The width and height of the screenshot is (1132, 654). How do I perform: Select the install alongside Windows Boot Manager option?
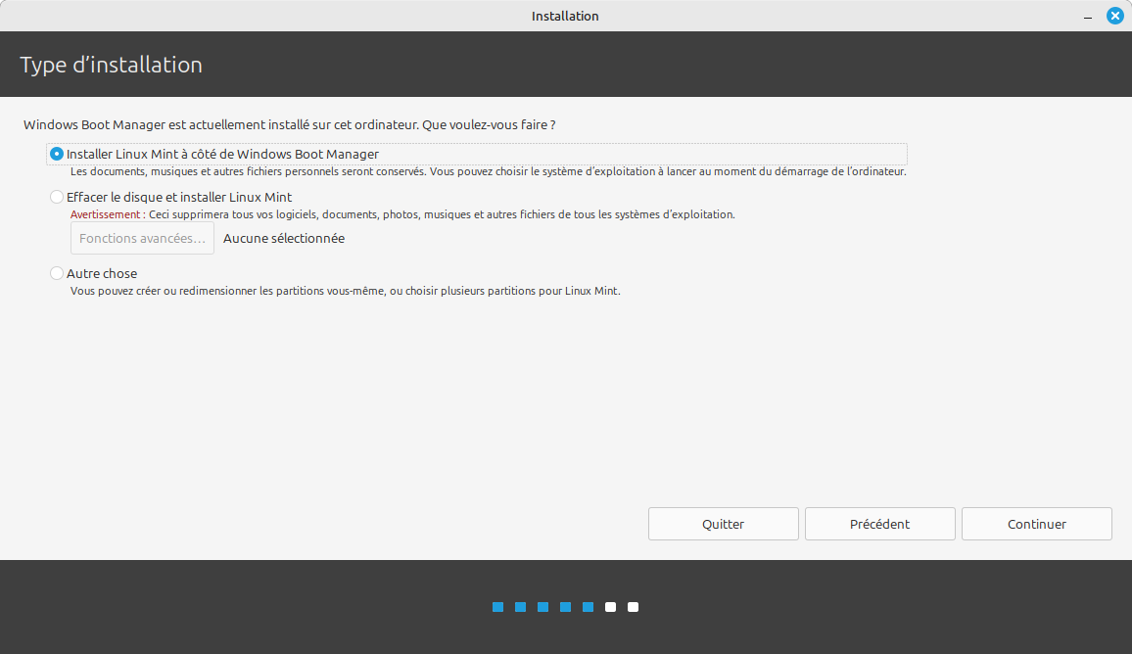coord(57,154)
